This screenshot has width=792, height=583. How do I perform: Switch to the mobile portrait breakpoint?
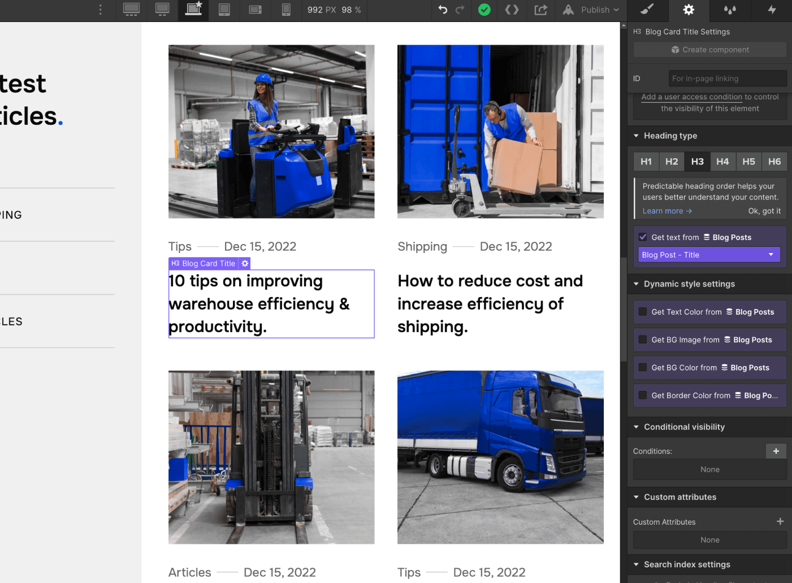(x=286, y=10)
